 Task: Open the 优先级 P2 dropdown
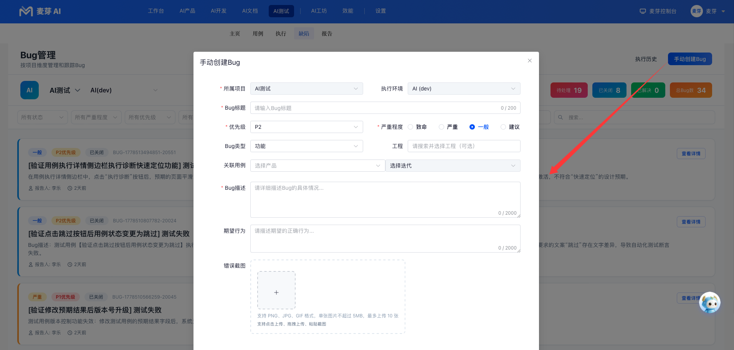click(307, 127)
